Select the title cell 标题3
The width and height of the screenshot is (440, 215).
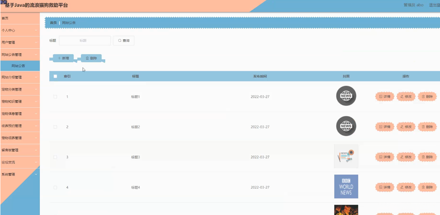(x=135, y=157)
